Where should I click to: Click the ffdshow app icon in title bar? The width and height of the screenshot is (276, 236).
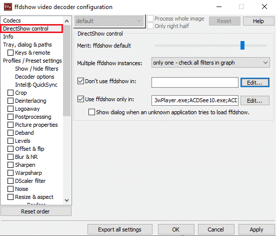(x=8, y=7)
